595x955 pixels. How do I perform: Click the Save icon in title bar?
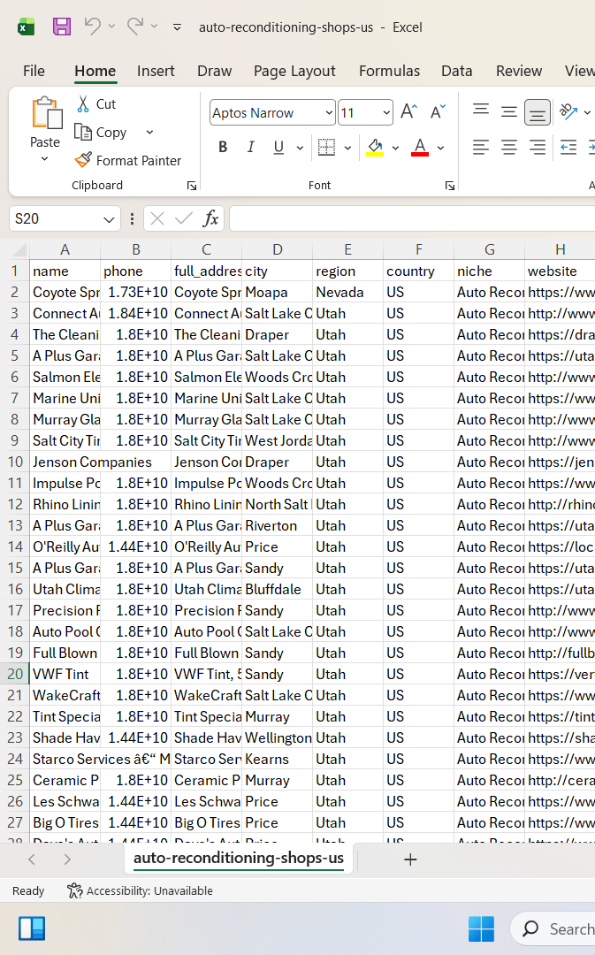[x=62, y=27]
